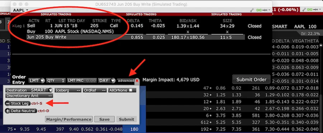Click the Save button in advanced panel
The width and height of the screenshot is (323, 133).
point(105,119)
